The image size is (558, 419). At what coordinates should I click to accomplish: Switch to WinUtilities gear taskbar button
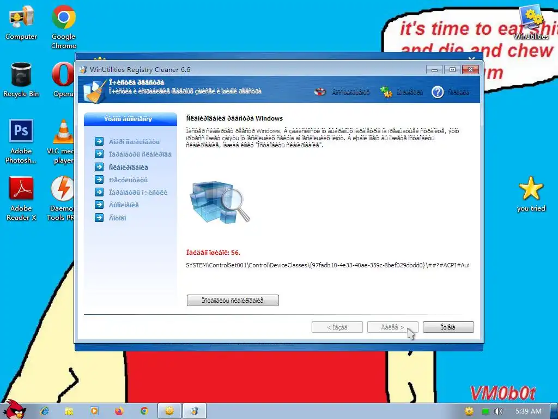pos(169,411)
